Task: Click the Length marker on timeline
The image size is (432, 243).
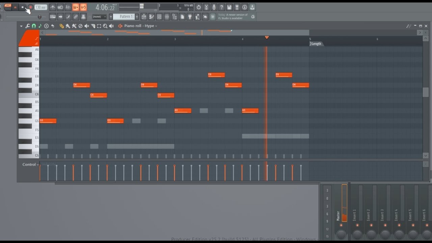Action: pos(316,44)
